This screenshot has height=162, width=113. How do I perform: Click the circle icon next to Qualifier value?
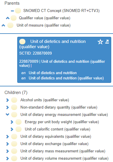13,18
